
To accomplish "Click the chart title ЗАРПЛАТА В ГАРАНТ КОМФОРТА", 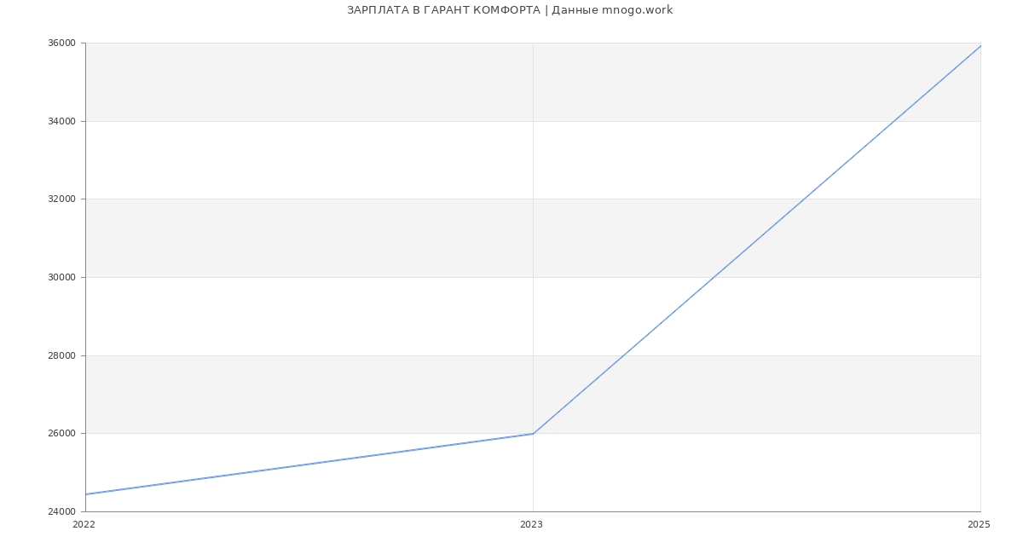I will [443, 10].
